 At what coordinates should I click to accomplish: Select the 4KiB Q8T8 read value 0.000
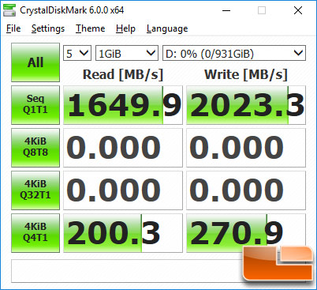(123, 148)
